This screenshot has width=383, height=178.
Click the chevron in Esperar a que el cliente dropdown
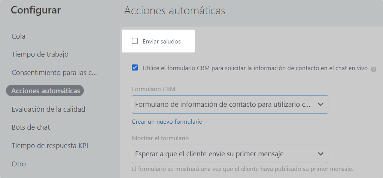(320, 154)
